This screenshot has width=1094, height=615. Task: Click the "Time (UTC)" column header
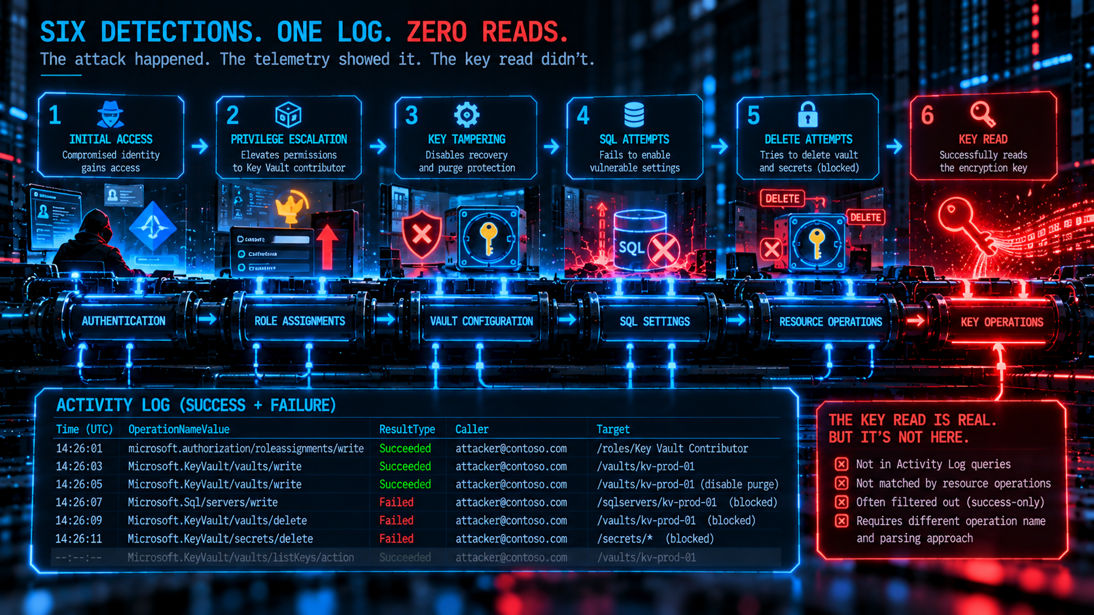84,429
